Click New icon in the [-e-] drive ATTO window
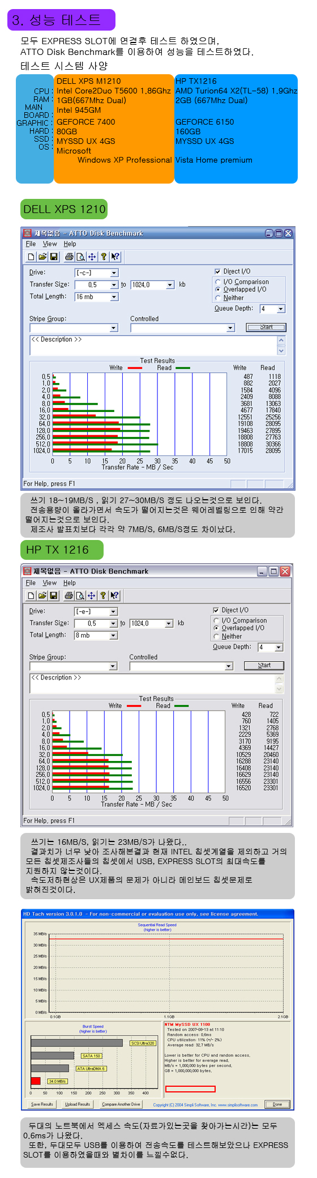Viewport: 317px width, 1178px height. (x=32, y=596)
